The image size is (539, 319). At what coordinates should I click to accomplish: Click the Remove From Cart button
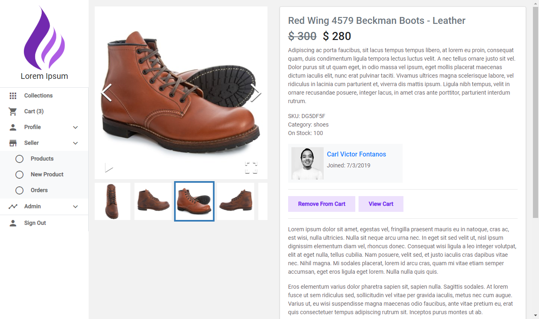[322, 204]
